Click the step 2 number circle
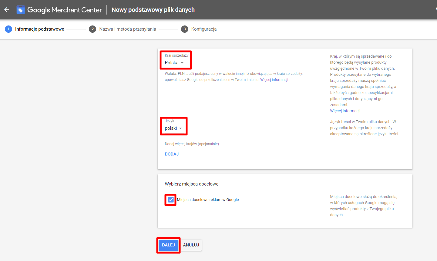 point(92,29)
